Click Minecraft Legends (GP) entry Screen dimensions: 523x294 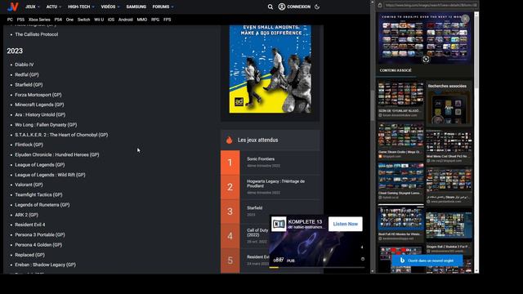point(39,105)
